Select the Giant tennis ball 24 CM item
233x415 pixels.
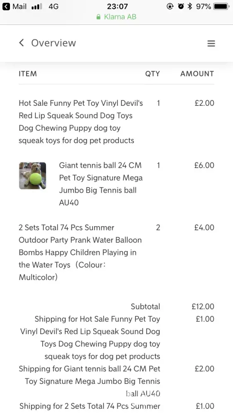[101, 184]
